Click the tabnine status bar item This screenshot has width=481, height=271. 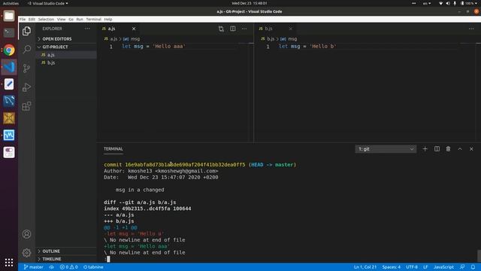(93, 267)
